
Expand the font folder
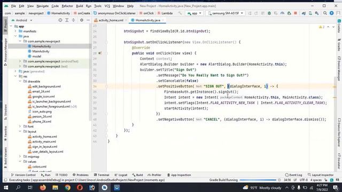(20, 126)
